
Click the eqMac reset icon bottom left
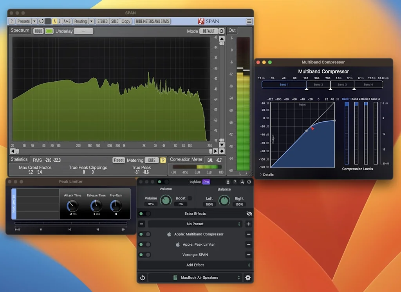143,278
